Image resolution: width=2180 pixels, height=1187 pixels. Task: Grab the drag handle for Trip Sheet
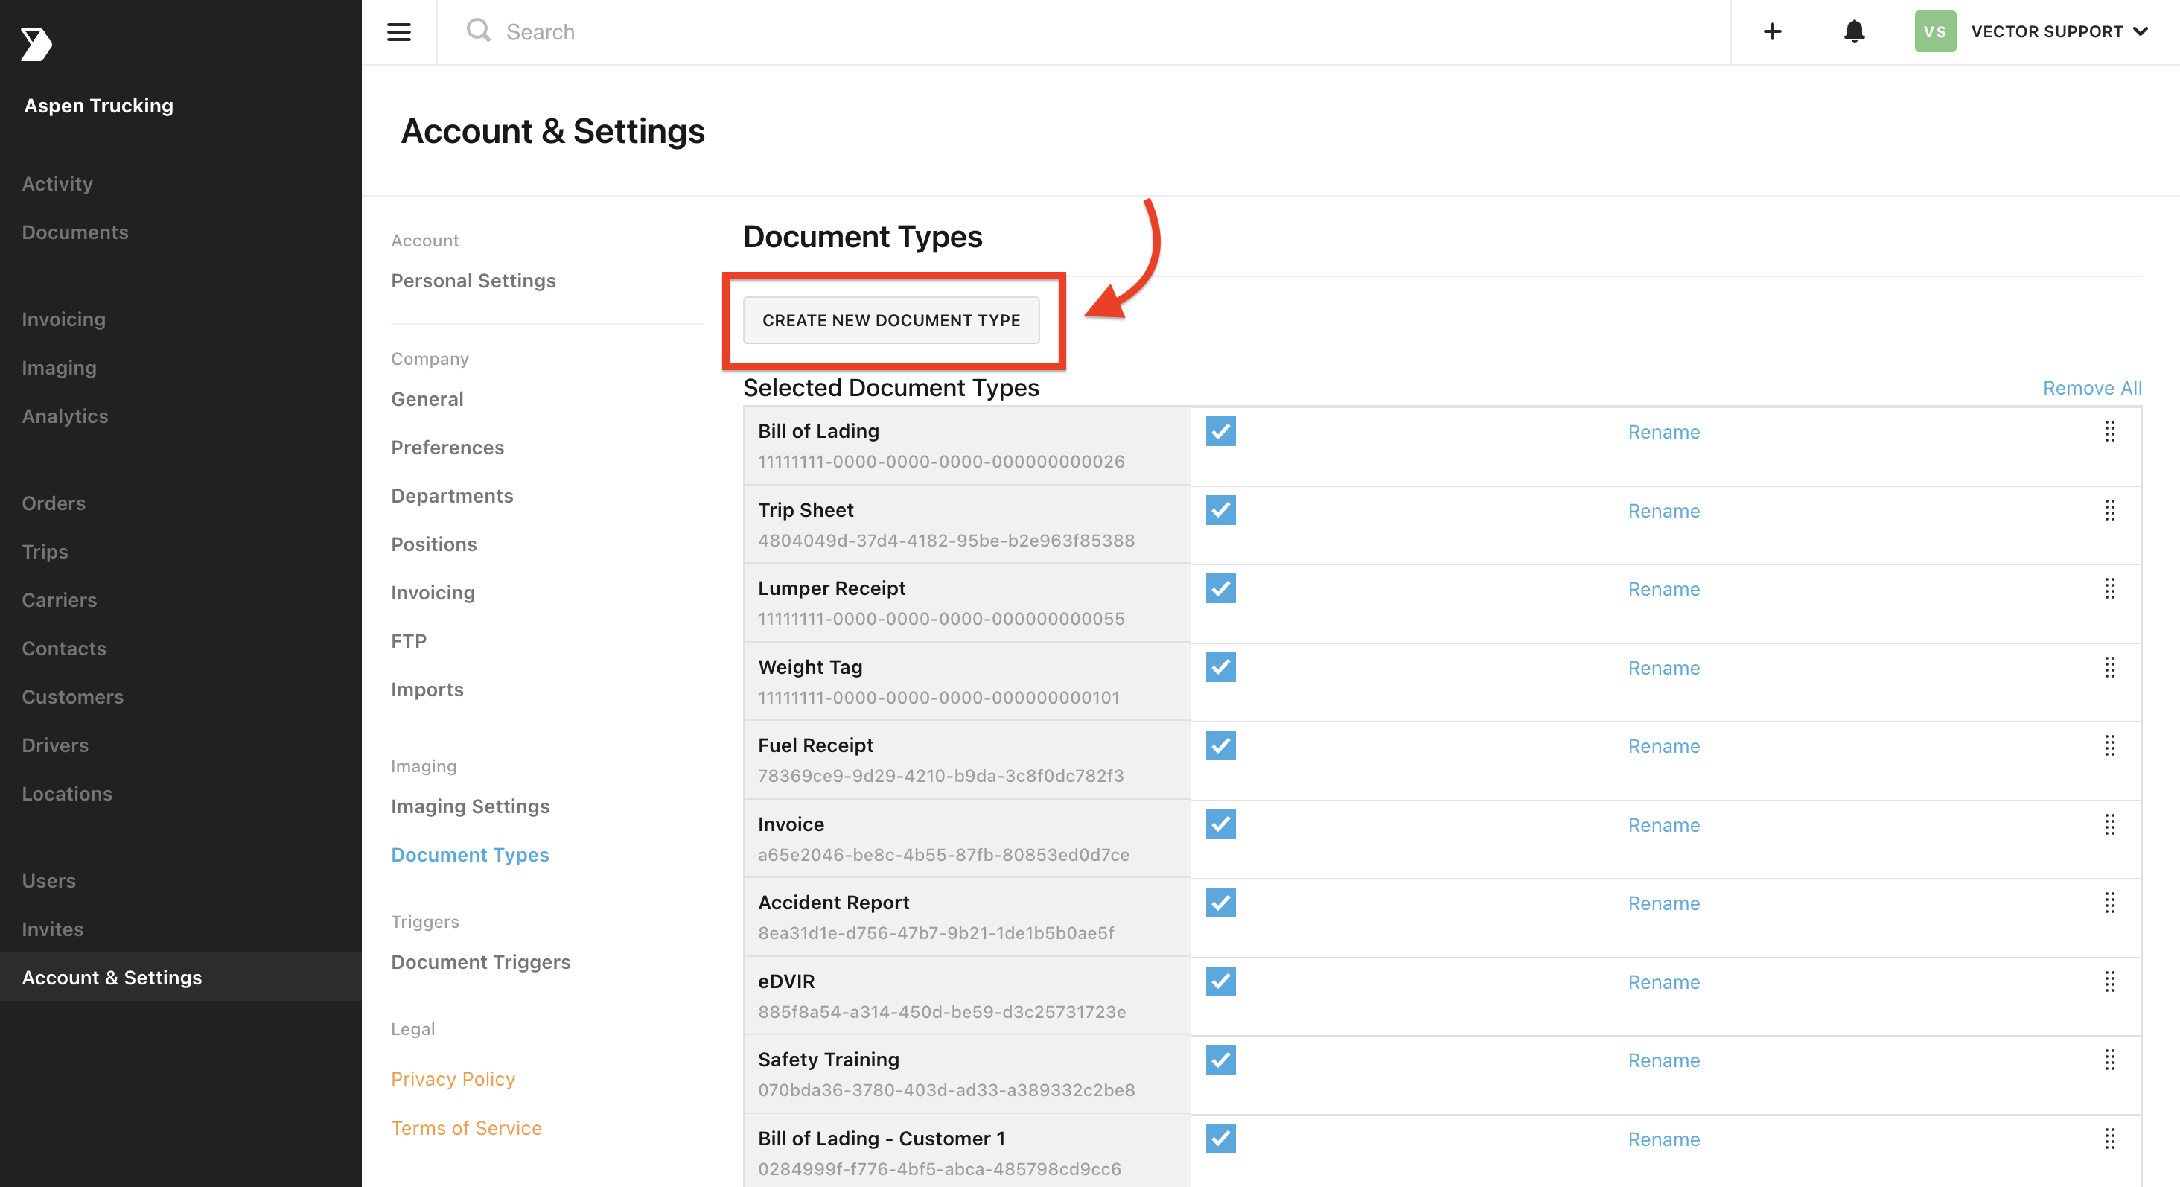click(2109, 511)
